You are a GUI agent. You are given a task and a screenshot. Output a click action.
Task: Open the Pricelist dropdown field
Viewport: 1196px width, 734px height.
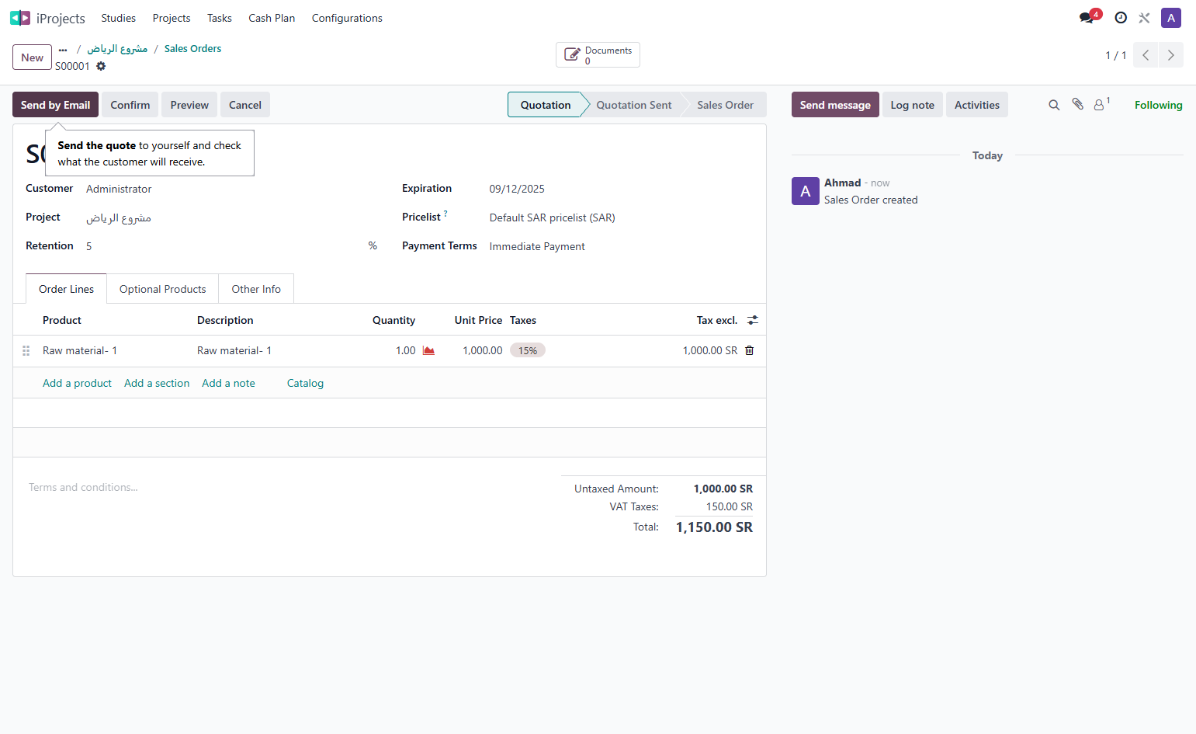coord(621,217)
